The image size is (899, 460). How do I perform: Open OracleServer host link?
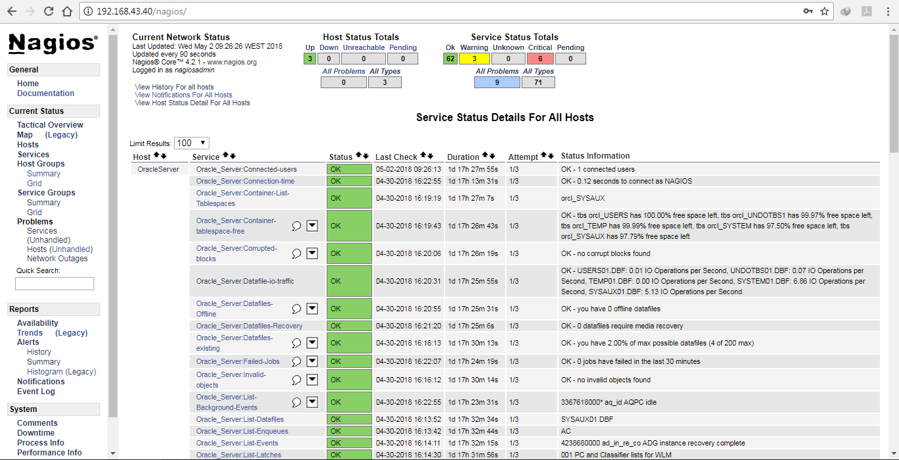coord(158,169)
